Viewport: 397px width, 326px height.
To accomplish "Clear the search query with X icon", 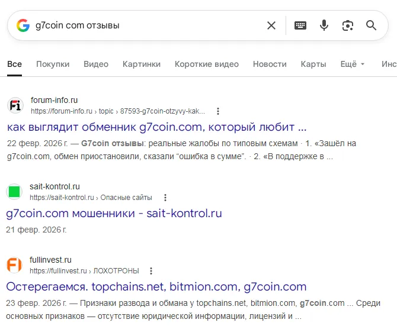I will pyautogui.click(x=271, y=25).
